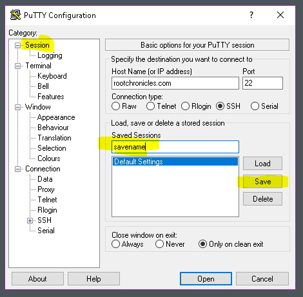Viewport: 303px width, 297px height.
Task: Load the selected saved session
Action: (x=262, y=164)
